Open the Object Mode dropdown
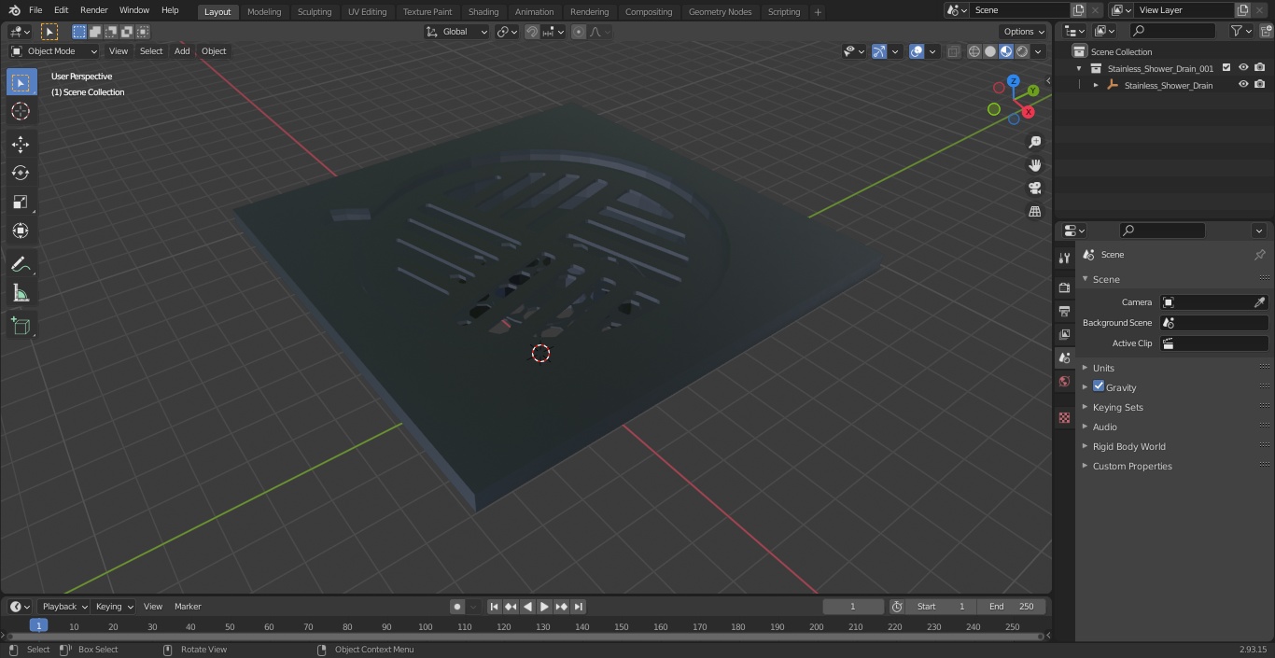This screenshot has width=1275, height=658. click(54, 51)
